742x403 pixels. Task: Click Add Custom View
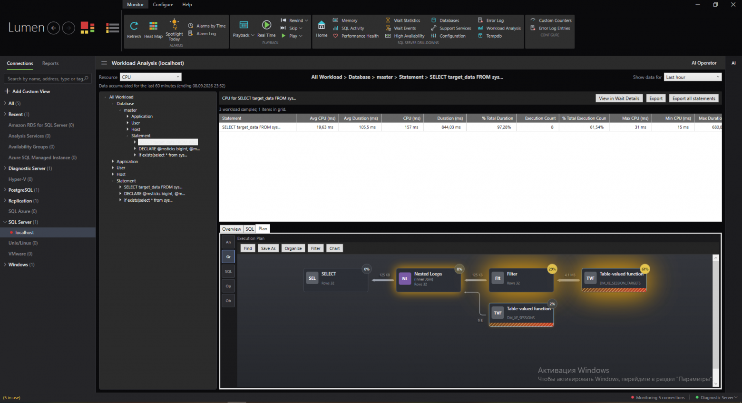[x=28, y=91]
